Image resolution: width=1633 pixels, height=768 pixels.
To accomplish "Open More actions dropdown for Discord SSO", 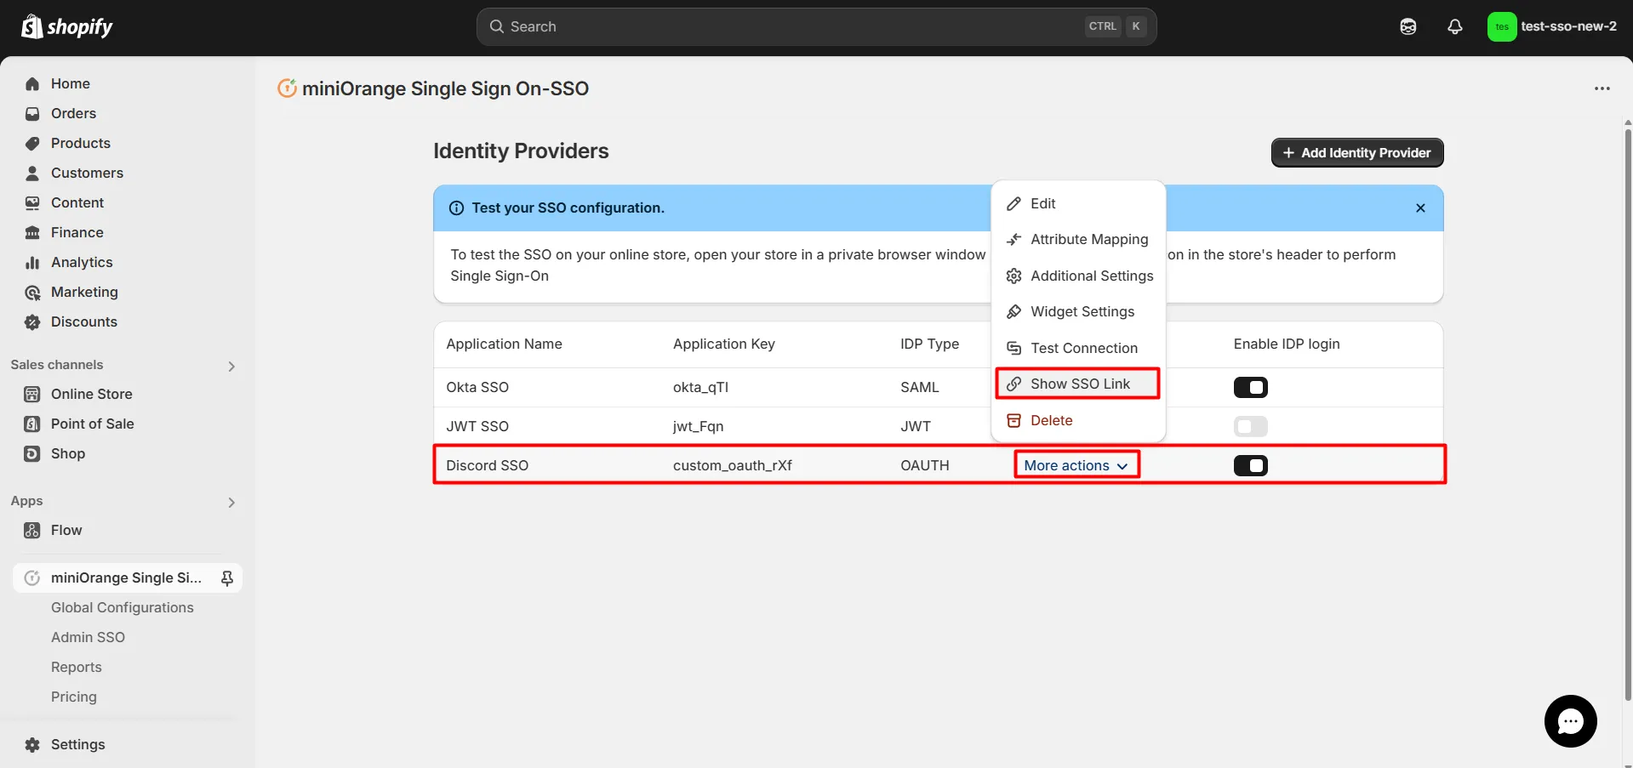I will pyautogui.click(x=1076, y=465).
